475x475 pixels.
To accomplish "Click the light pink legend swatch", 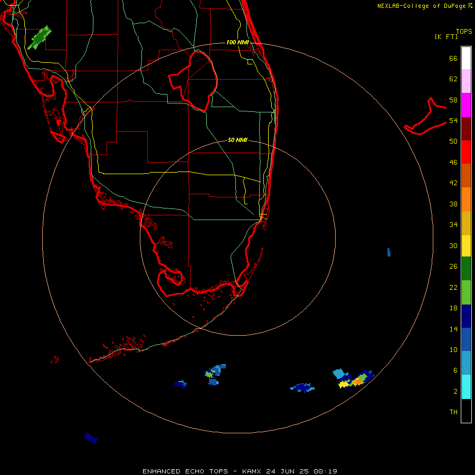I will pyautogui.click(x=466, y=81).
